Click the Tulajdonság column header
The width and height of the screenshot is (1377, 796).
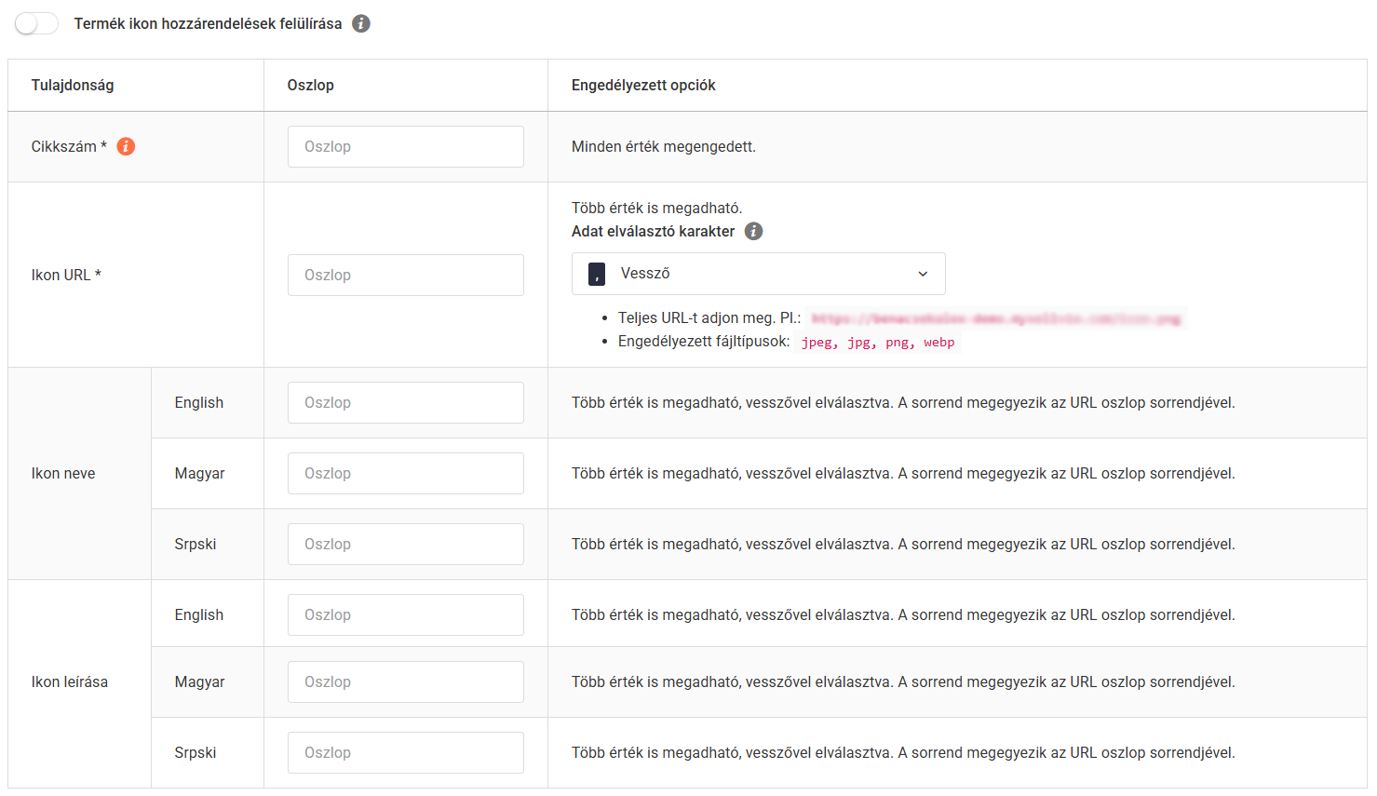coord(73,85)
